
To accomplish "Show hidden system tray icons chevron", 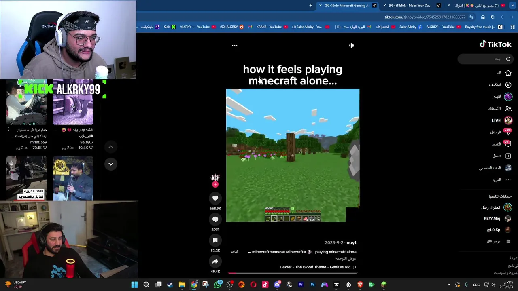I will point(449,285).
